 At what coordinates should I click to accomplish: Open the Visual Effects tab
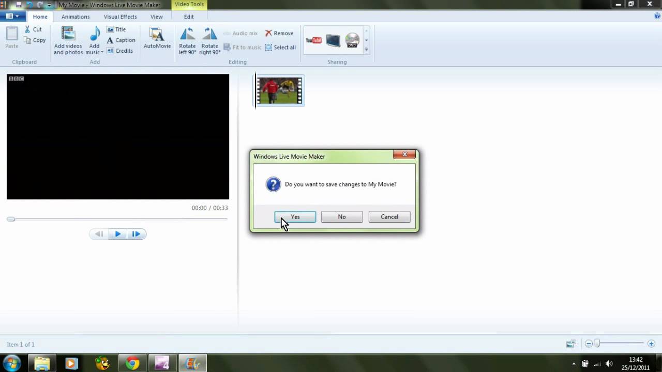120,17
